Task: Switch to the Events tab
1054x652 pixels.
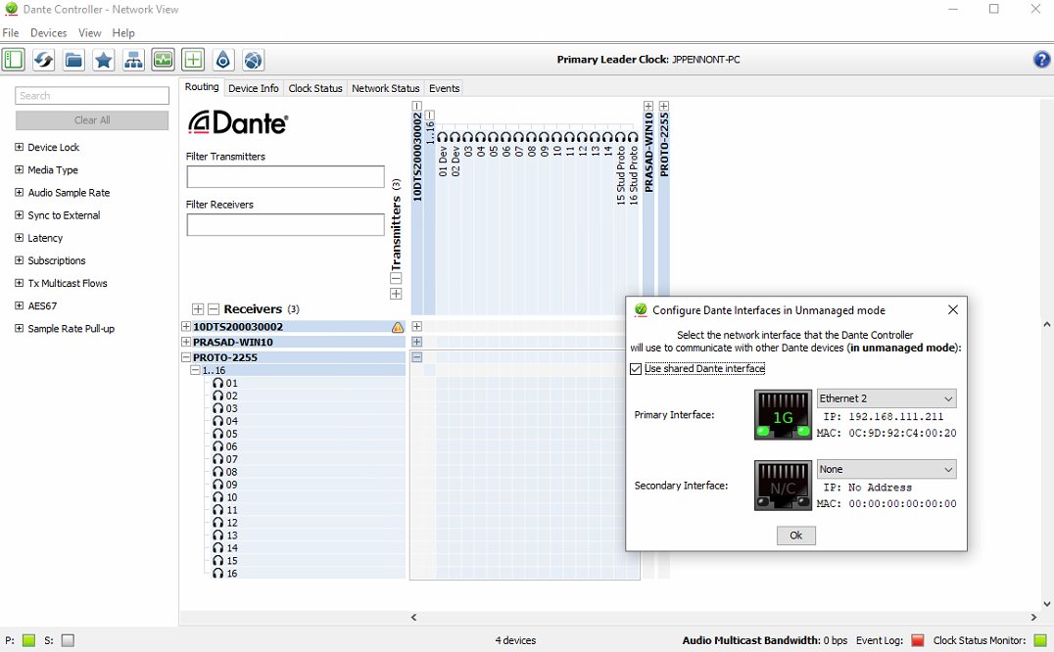Action: pyautogui.click(x=445, y=89)
